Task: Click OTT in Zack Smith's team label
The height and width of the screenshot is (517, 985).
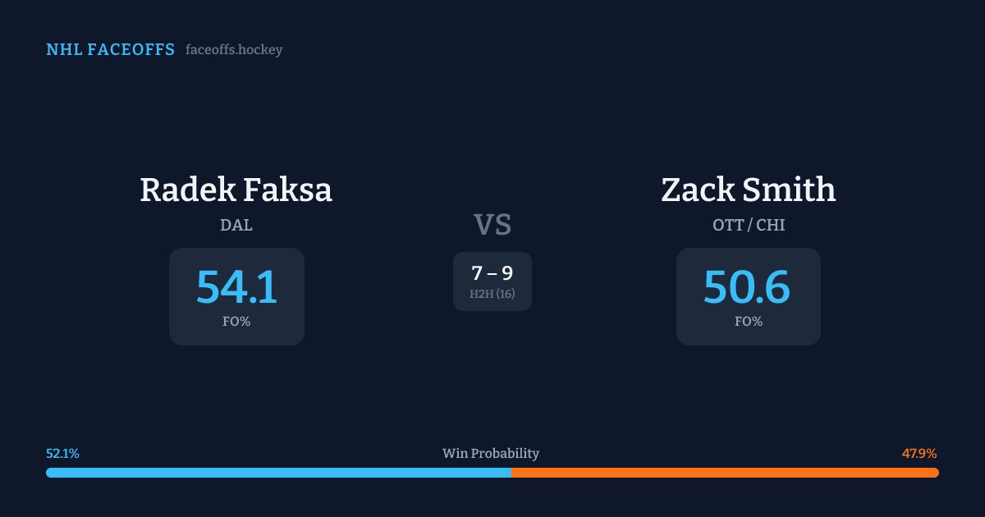Action: (x=728, y=225)
